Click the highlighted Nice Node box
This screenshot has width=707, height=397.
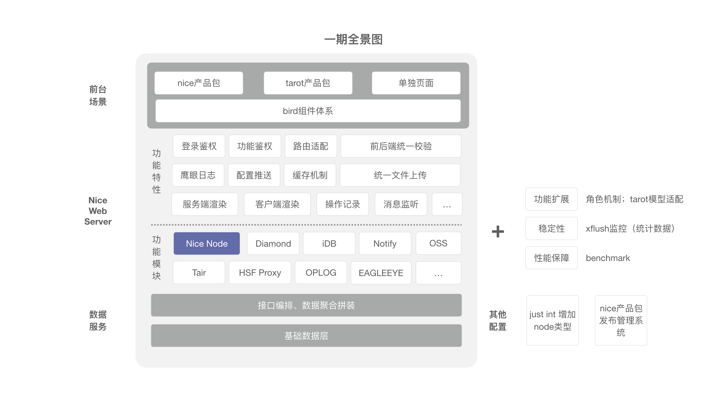(207, 243)
